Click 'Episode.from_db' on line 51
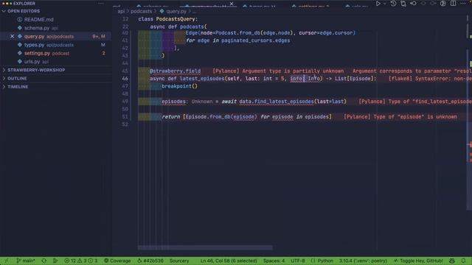 [208, 117]
